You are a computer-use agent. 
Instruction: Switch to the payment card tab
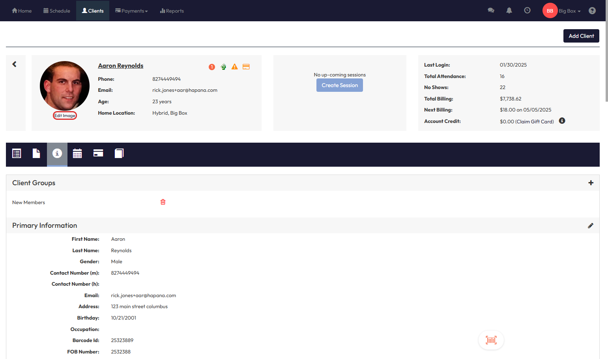click(98, 154)
